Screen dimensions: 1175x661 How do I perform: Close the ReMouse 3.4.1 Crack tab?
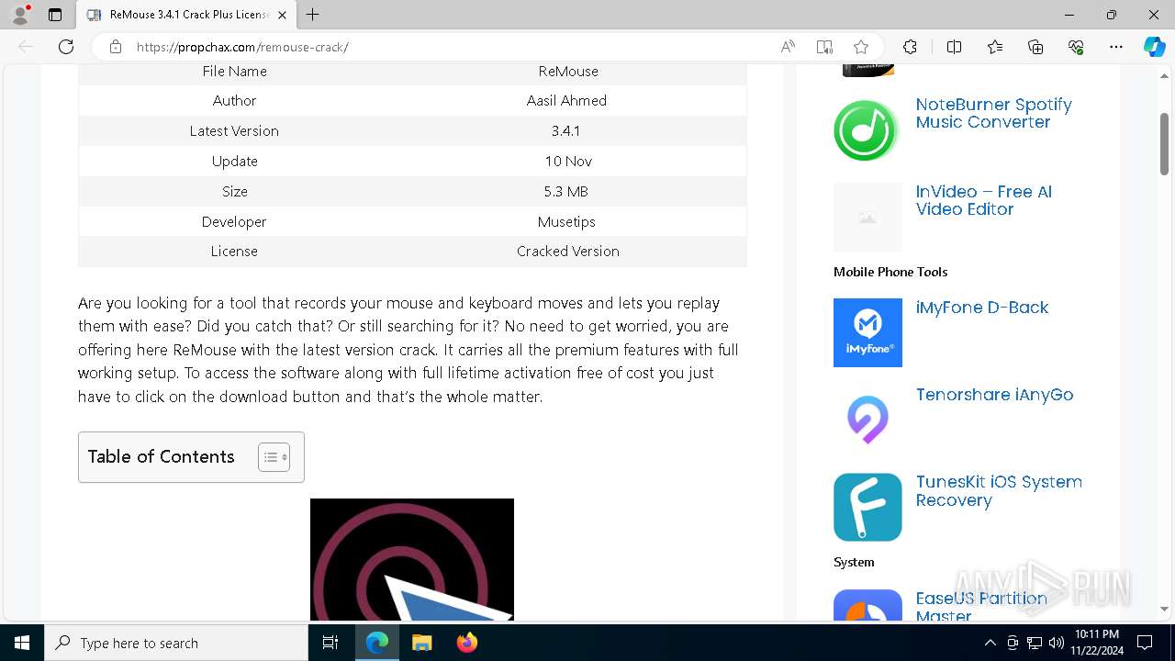[x=283, y=15]
